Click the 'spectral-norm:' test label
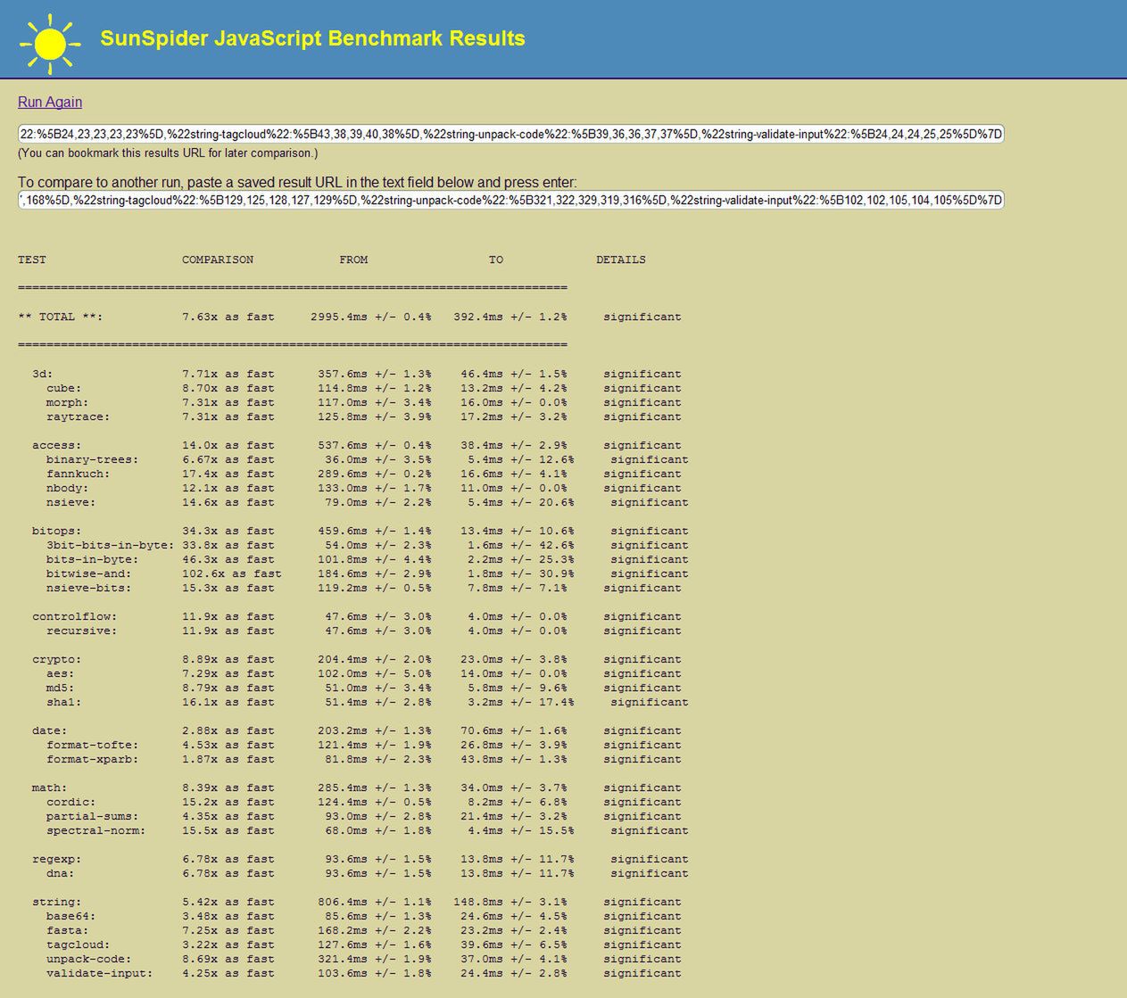 coord(96,831)
